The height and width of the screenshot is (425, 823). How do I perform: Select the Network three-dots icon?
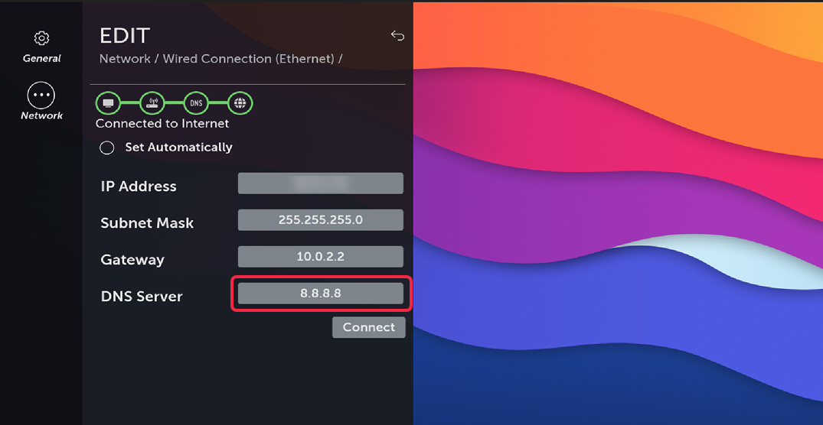[x=41, y=96]
